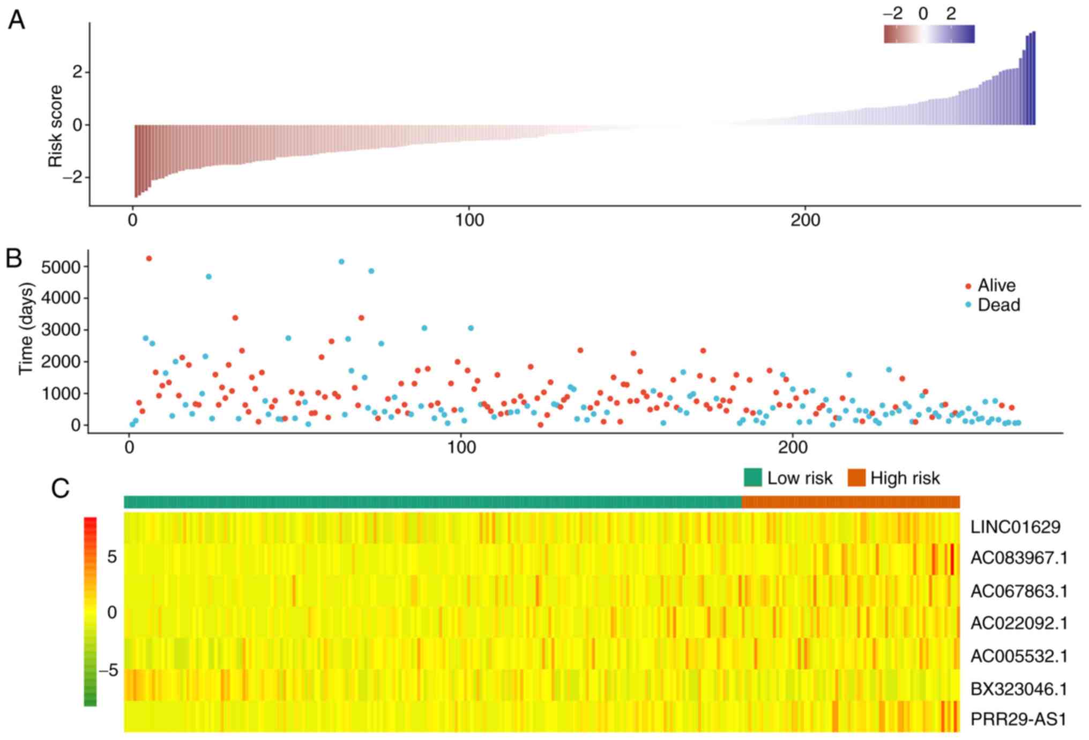
Task: Click the risk score gradient color bar
Action: pyautogui.click(x=929, y=34)
